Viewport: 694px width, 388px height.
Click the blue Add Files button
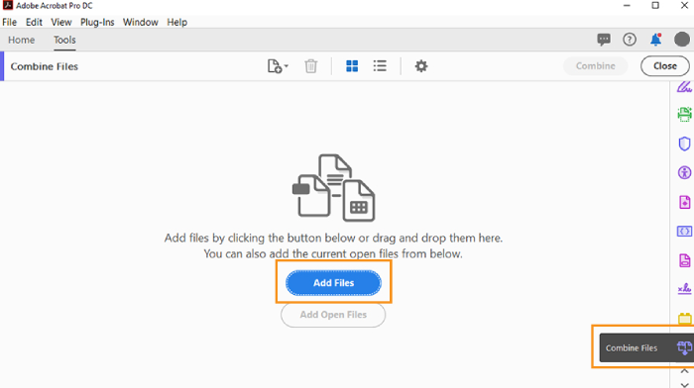point(333,283)
